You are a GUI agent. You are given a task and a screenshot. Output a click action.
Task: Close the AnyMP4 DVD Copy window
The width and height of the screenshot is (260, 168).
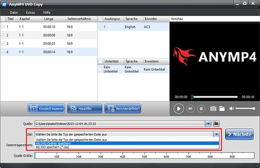click(253, 3)
